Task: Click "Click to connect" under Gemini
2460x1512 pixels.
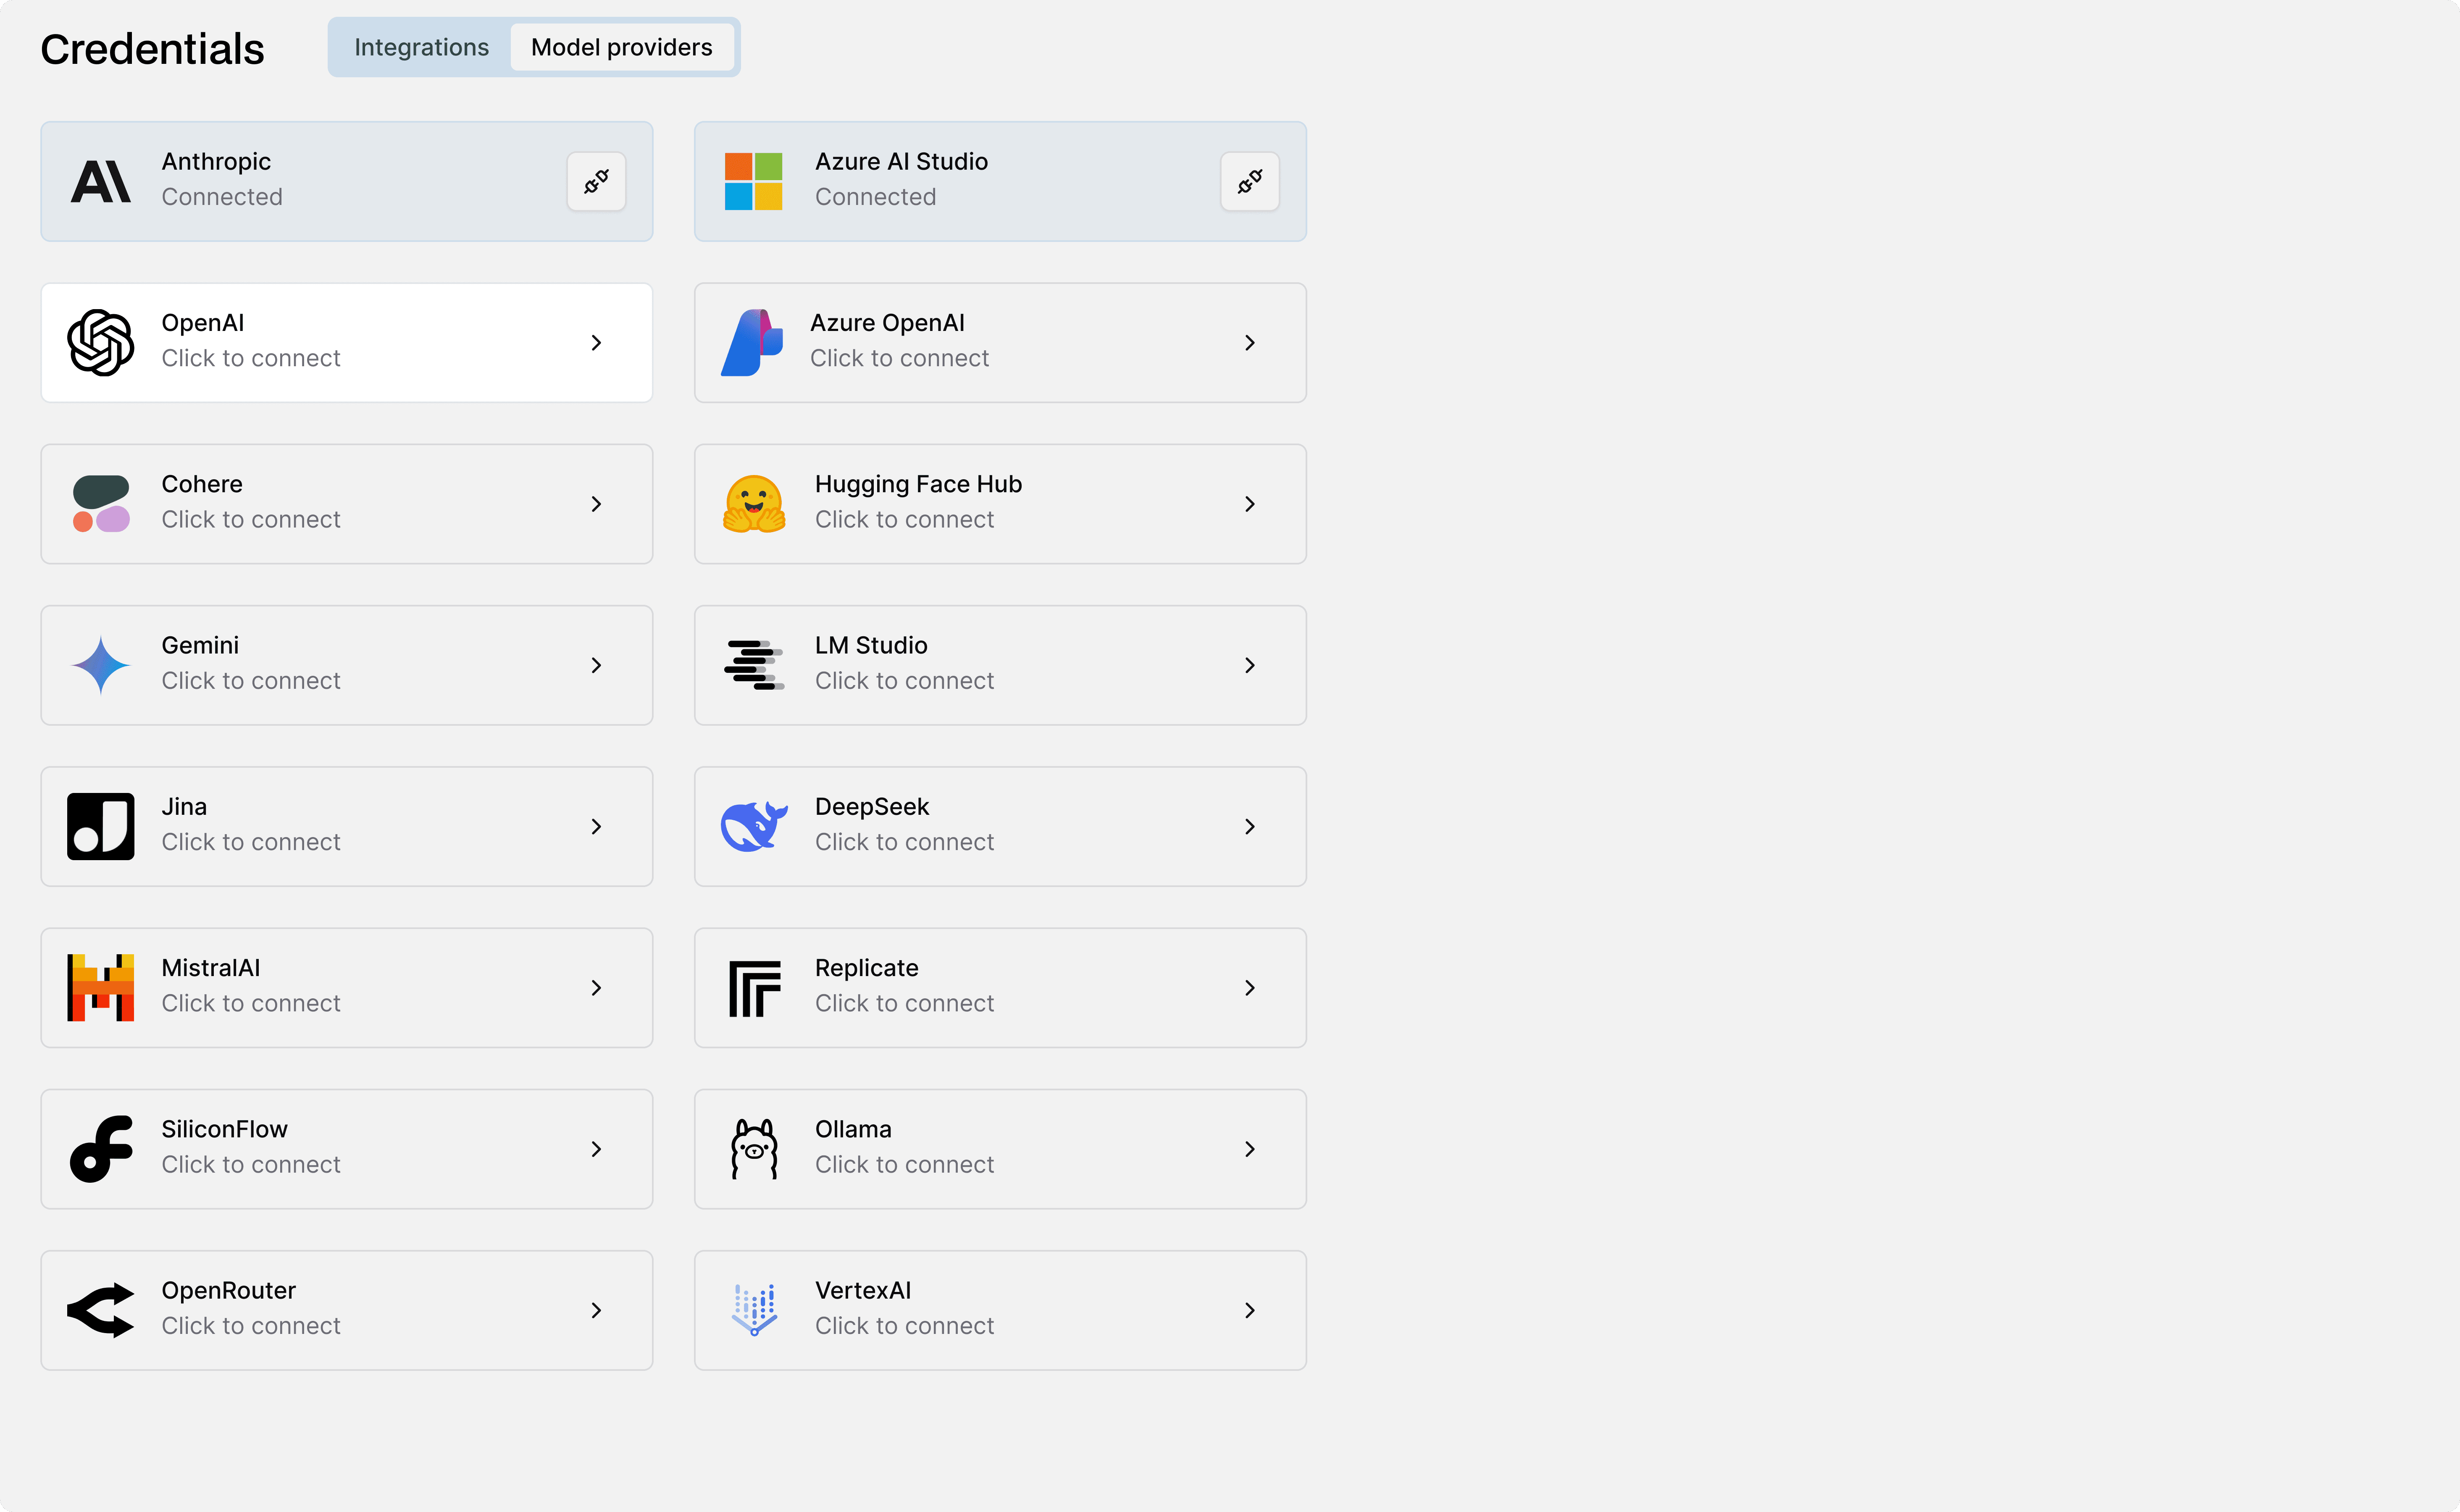Action: (x=251, y=680)
